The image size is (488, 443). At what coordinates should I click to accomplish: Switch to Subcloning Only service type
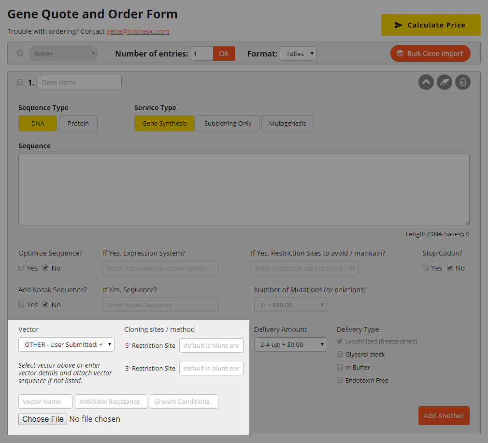pos(228,124)
